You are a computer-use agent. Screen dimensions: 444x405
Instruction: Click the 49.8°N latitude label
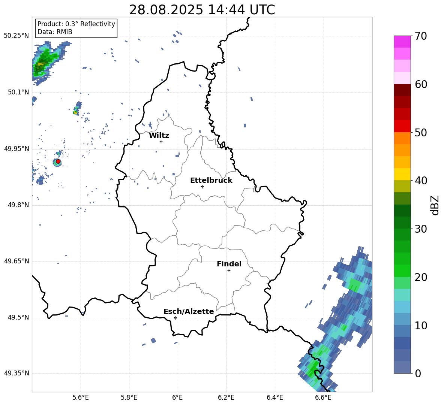coord(18,205)
